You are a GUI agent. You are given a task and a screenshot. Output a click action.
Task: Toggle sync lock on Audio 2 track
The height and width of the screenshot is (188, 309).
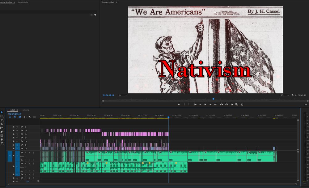coord(22,164)
